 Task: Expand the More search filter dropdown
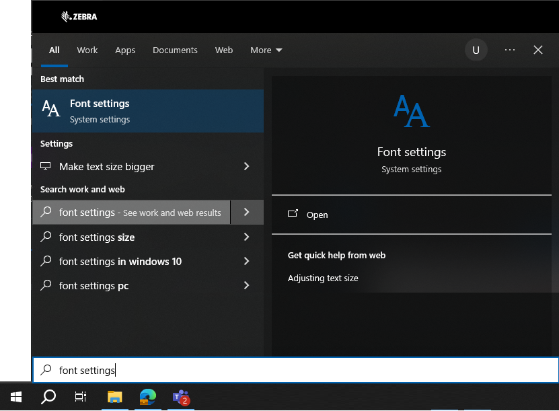266,50
